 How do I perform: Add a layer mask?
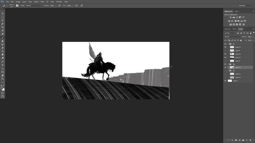(236, 140)
